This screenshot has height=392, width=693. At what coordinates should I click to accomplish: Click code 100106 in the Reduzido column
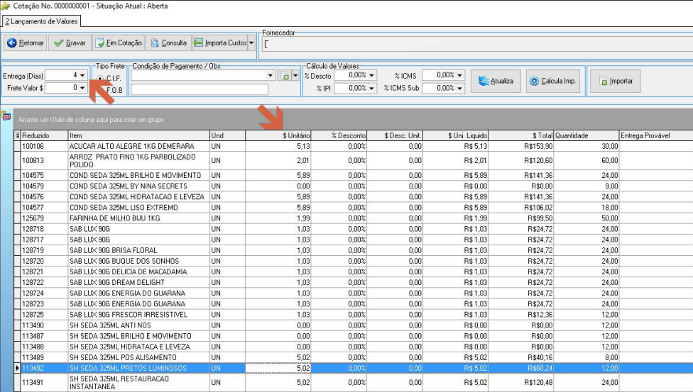(x=33, y=146)
